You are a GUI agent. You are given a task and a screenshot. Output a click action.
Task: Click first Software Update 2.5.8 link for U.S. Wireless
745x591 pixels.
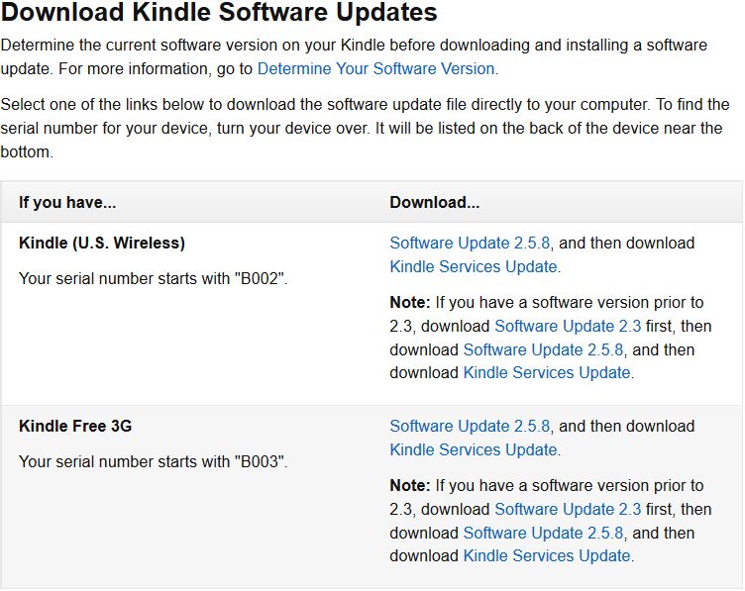tap(471, 243)
